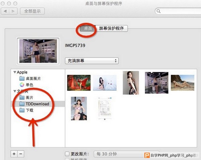Click the 图片 label in sidebar
This screenshot has width=201, height=160.
(x=29, y=97)
